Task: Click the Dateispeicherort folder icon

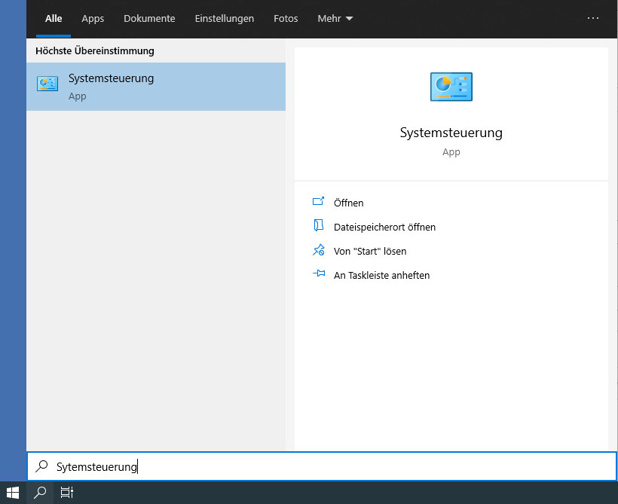Action: [319, 225]
